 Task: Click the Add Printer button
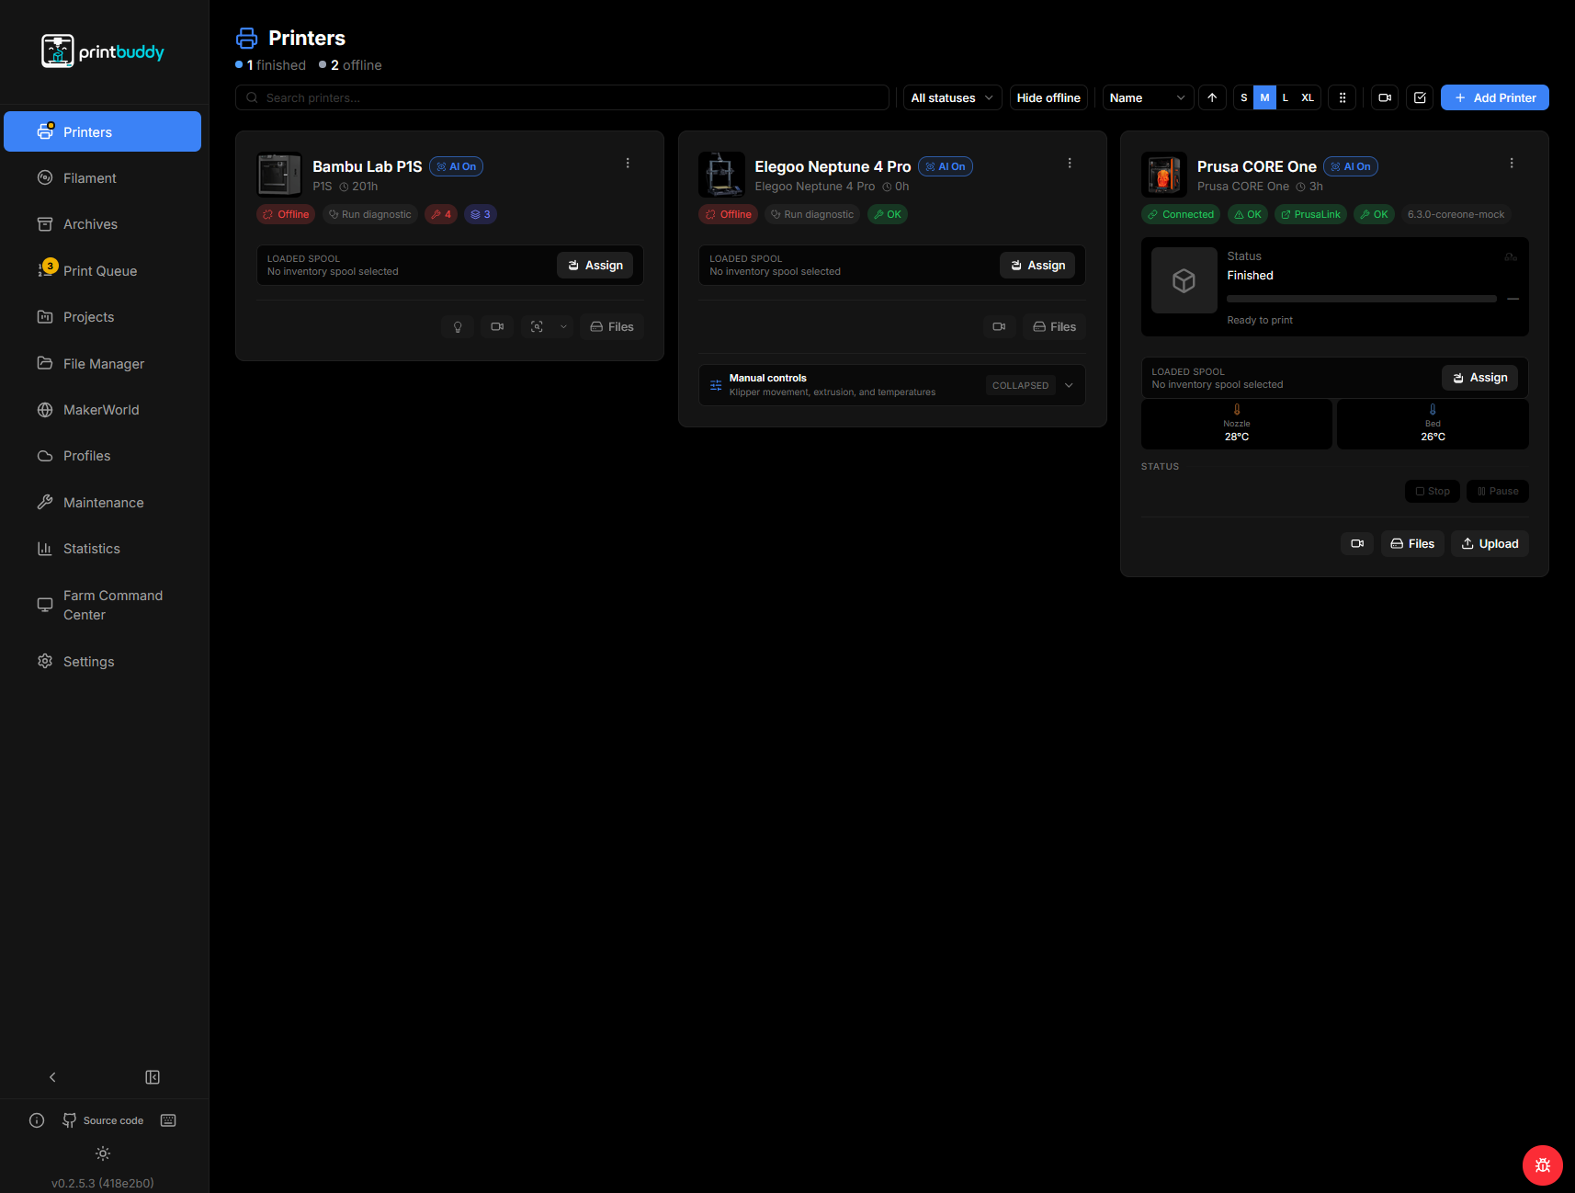[1495, 97]
